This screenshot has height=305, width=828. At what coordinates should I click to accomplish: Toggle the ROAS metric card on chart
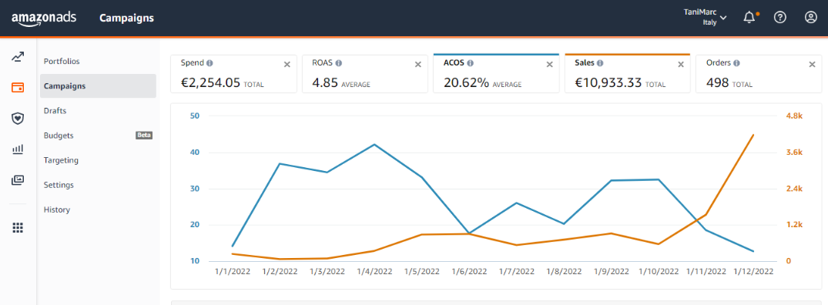tap(365, 73)
